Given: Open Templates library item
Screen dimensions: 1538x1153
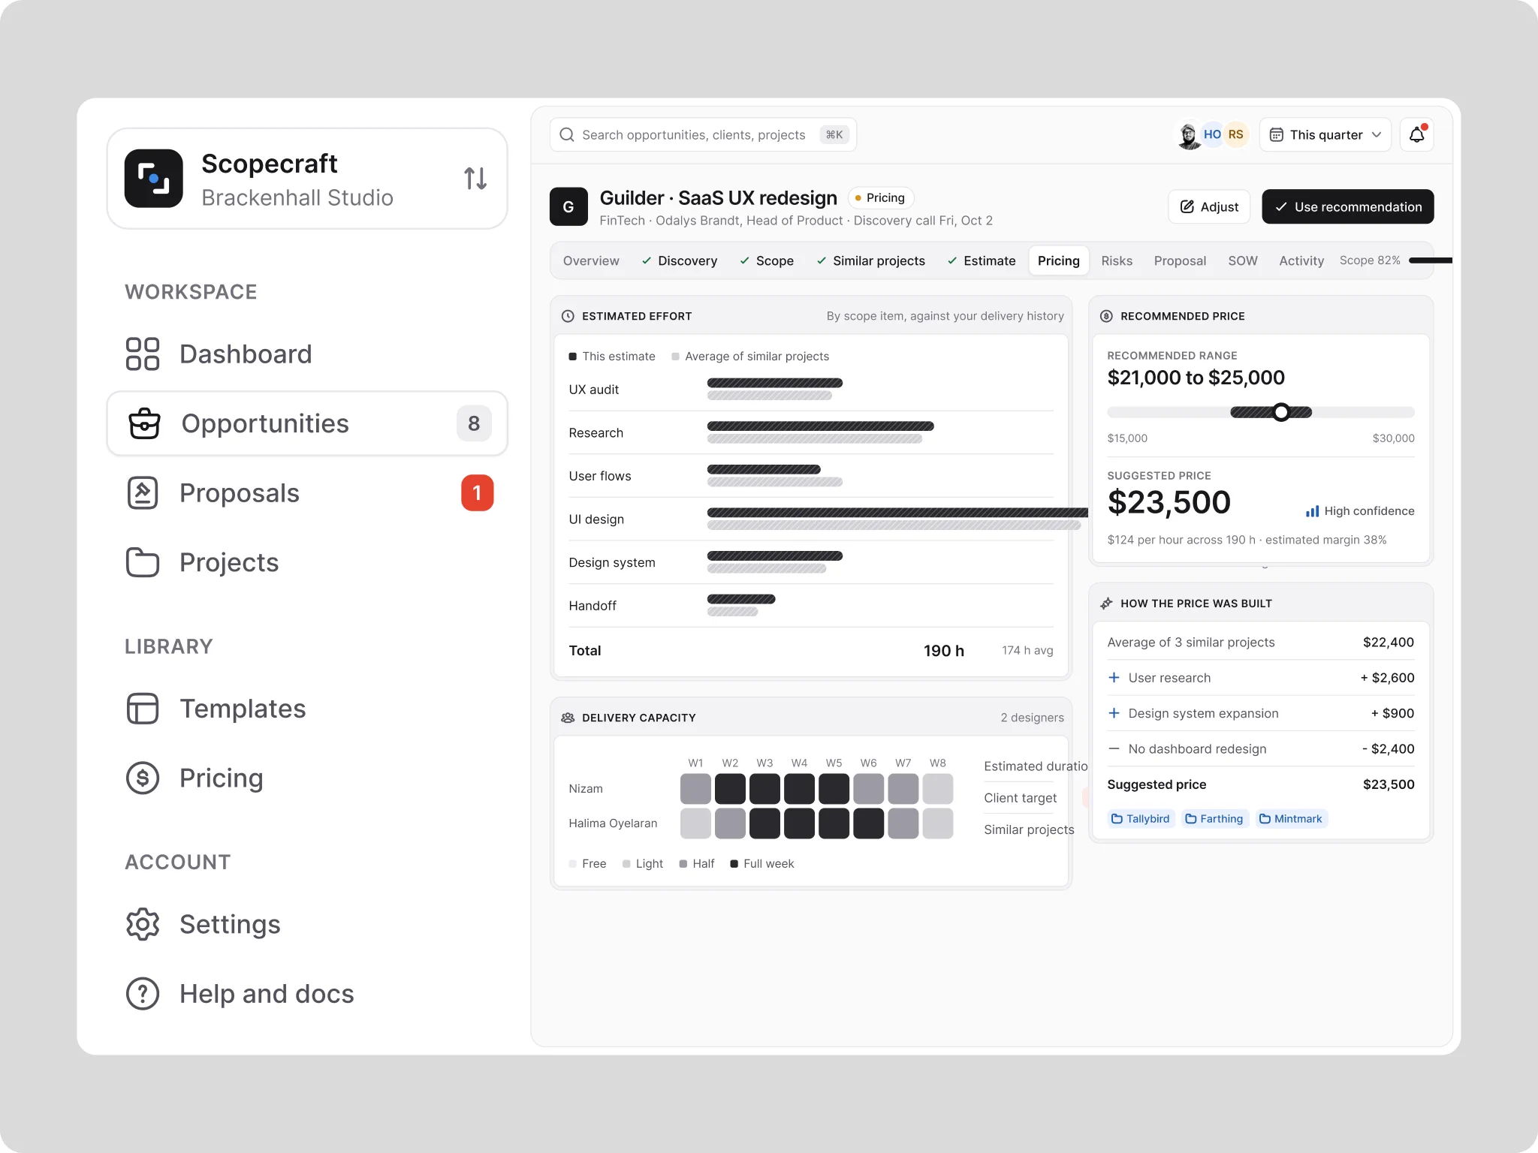Looking at the screenshot, I should click(307, 709).
